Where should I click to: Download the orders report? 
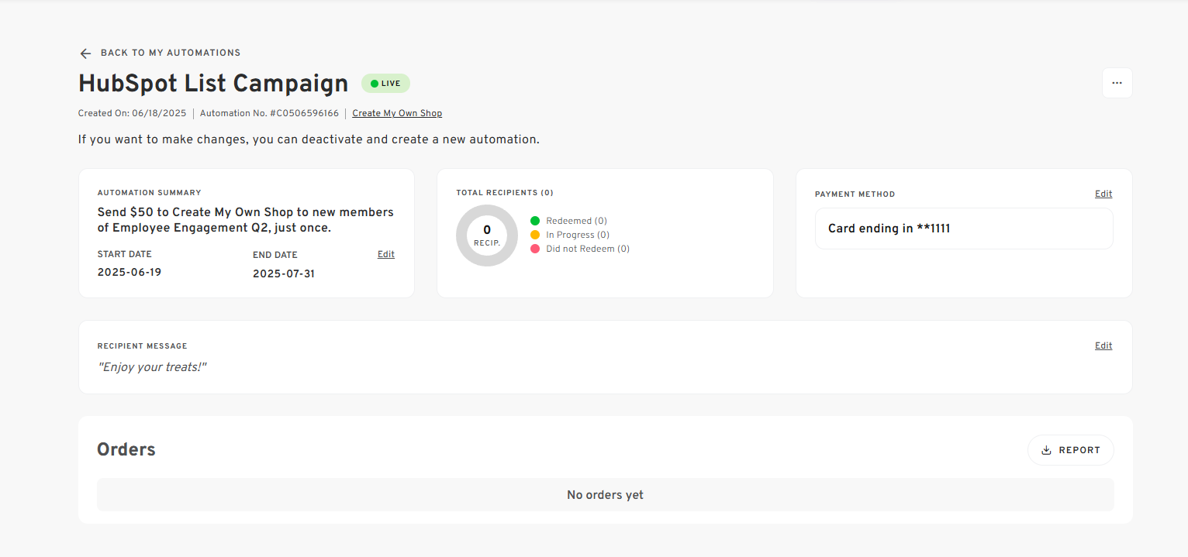(x=1070, y=450)
